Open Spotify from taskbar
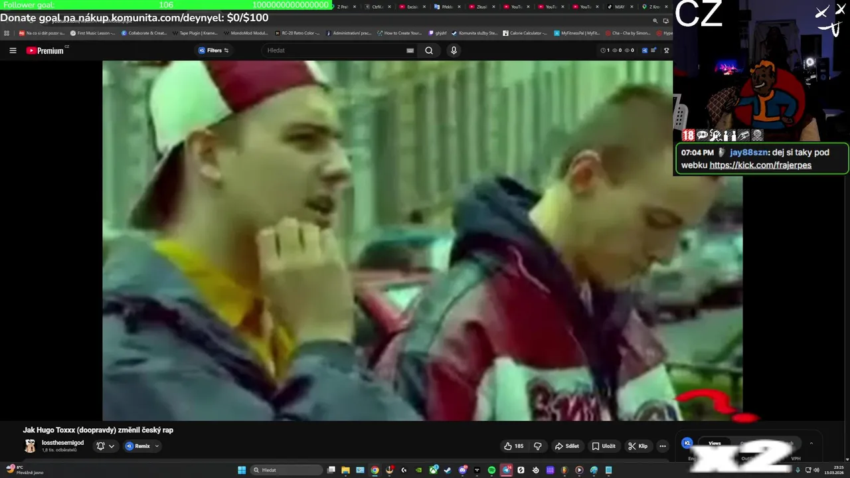The width and height of the screenshot is (850, 478). 491,470
